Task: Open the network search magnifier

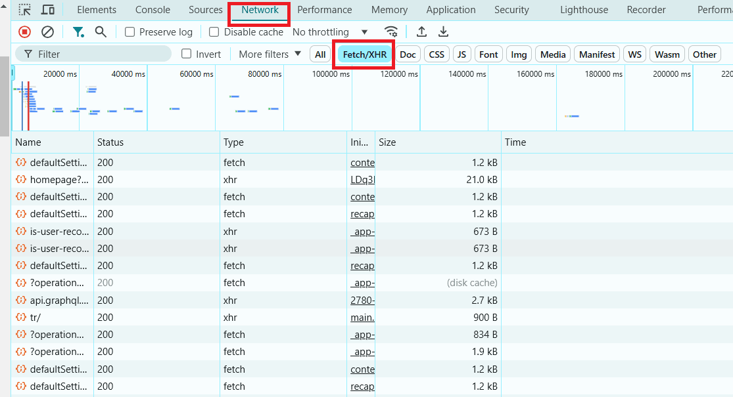Action: (101, 31)
